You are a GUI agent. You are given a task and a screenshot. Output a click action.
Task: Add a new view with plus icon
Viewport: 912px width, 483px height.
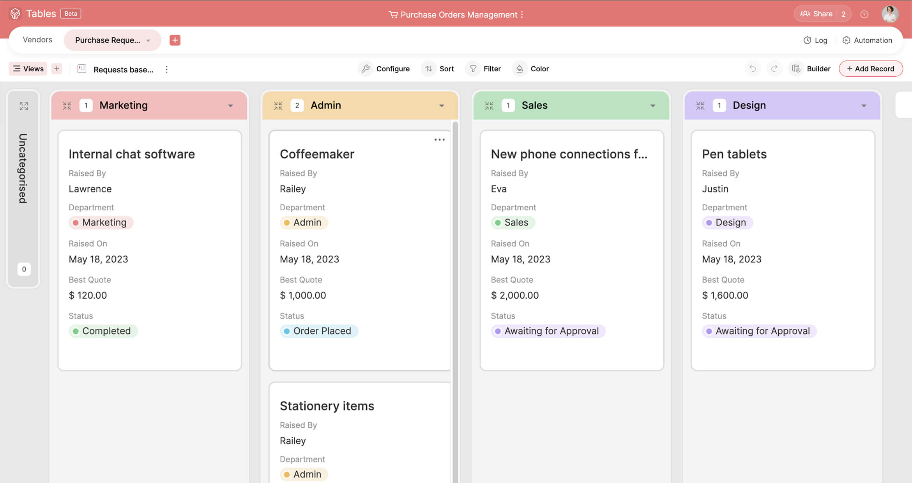click(x=57, y=69)
